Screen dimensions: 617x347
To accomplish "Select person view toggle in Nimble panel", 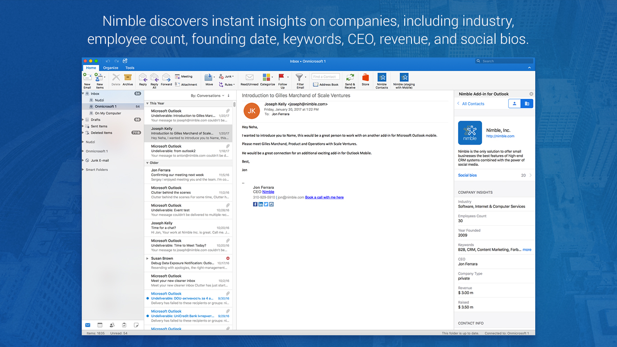I will click(x=514, y=103).
